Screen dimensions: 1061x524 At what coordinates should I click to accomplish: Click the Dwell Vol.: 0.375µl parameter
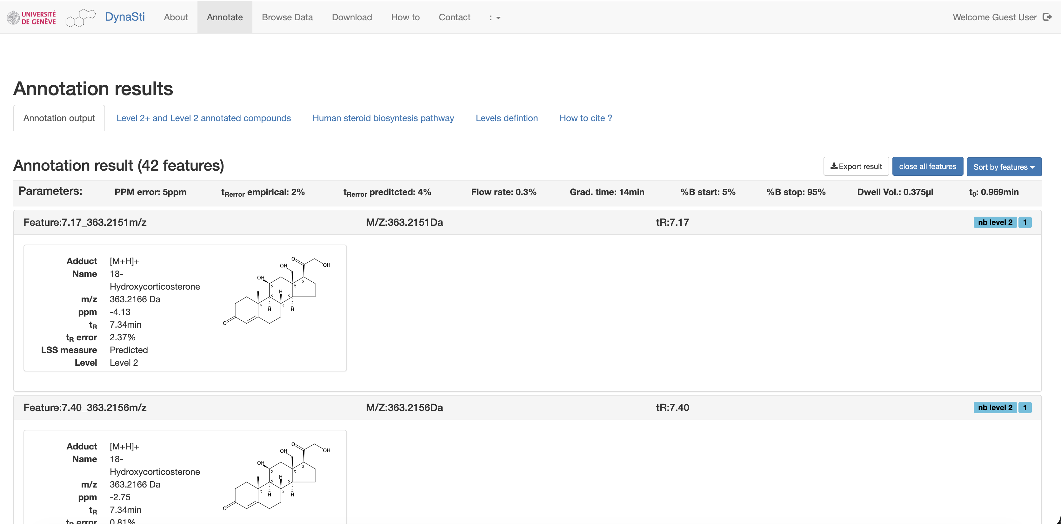pyautogui.click(x=895, y=192)
